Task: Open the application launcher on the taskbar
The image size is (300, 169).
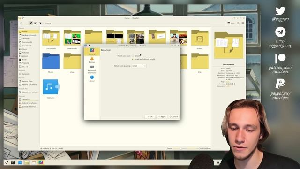Action: pos(7,162)
